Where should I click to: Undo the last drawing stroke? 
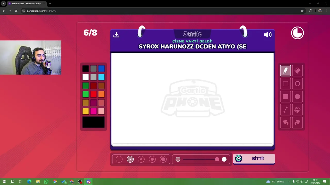[x=285, y=123]
